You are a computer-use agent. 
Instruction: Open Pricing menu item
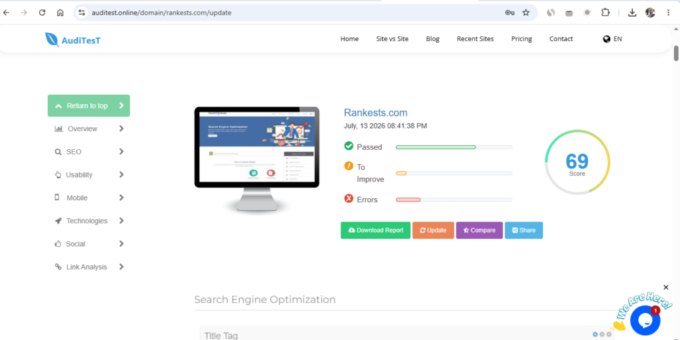[522, 39]
